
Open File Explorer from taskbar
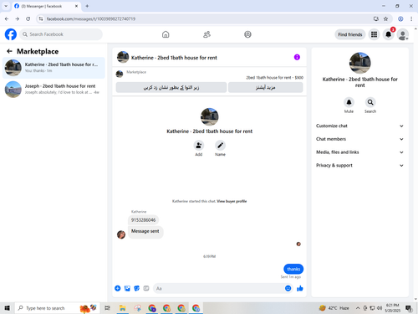122,308
